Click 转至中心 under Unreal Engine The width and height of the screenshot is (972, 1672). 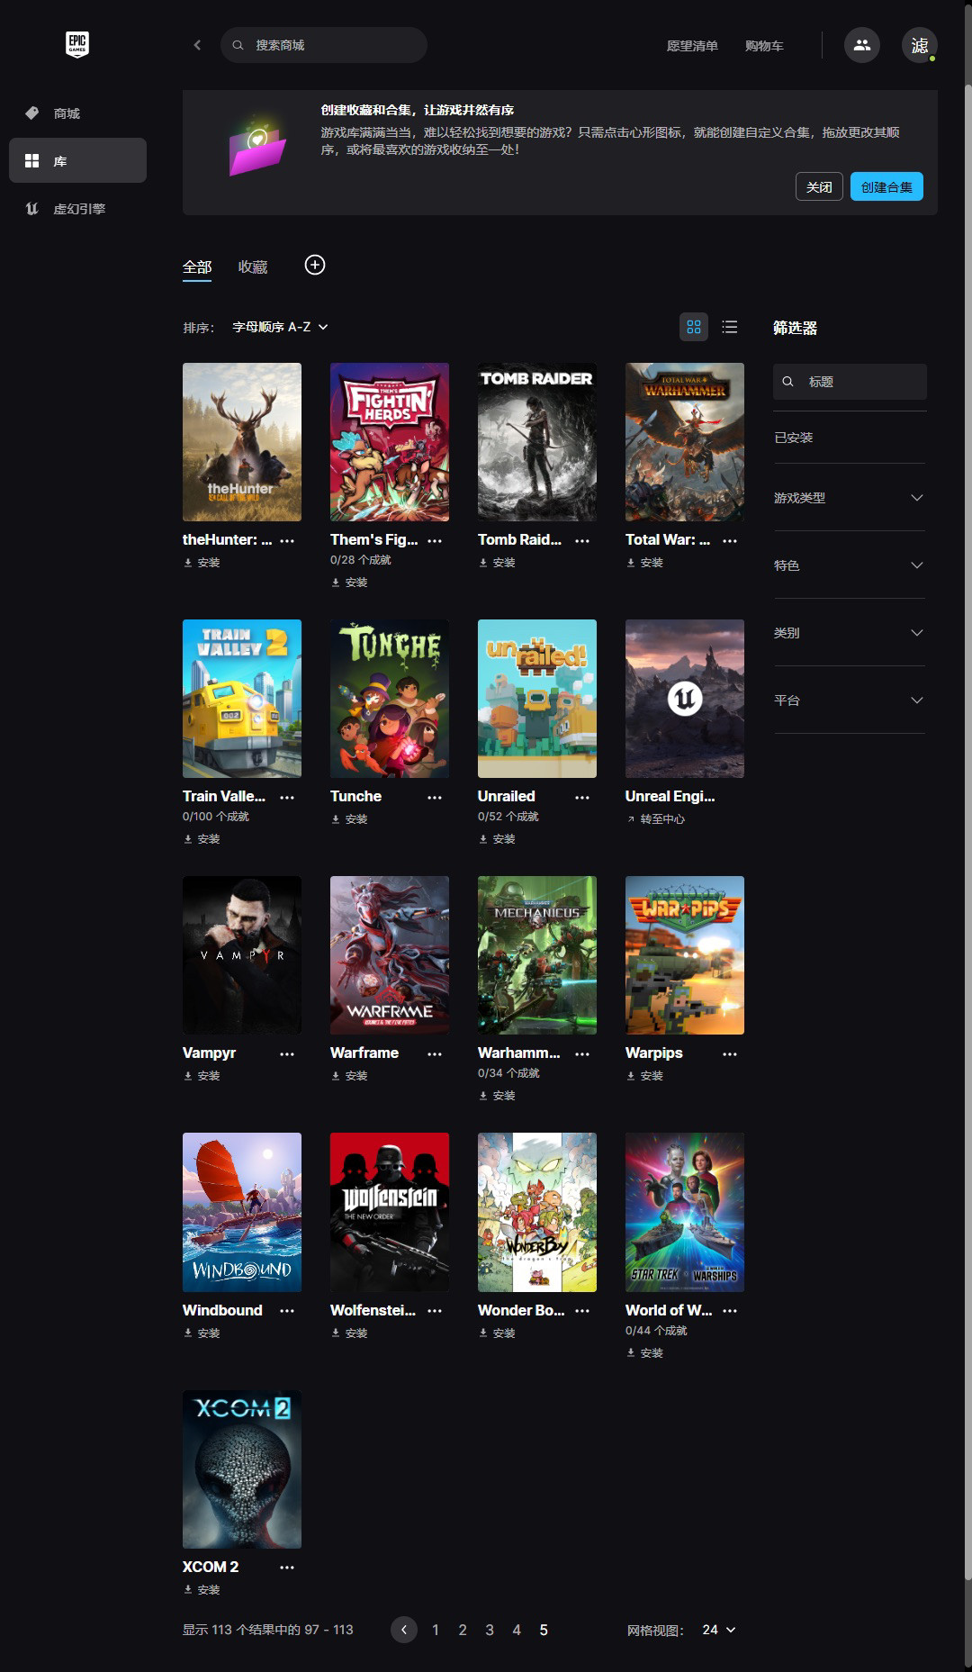click(655, 819)
